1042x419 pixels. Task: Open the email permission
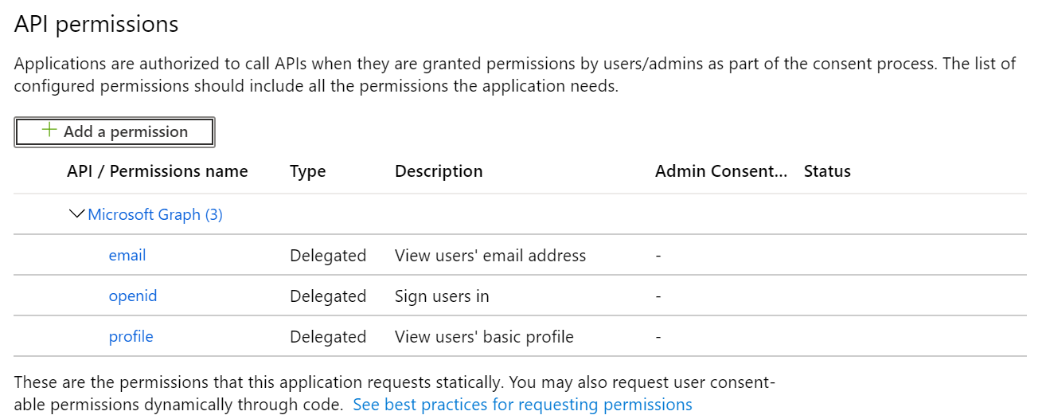[x=127, y=256]
